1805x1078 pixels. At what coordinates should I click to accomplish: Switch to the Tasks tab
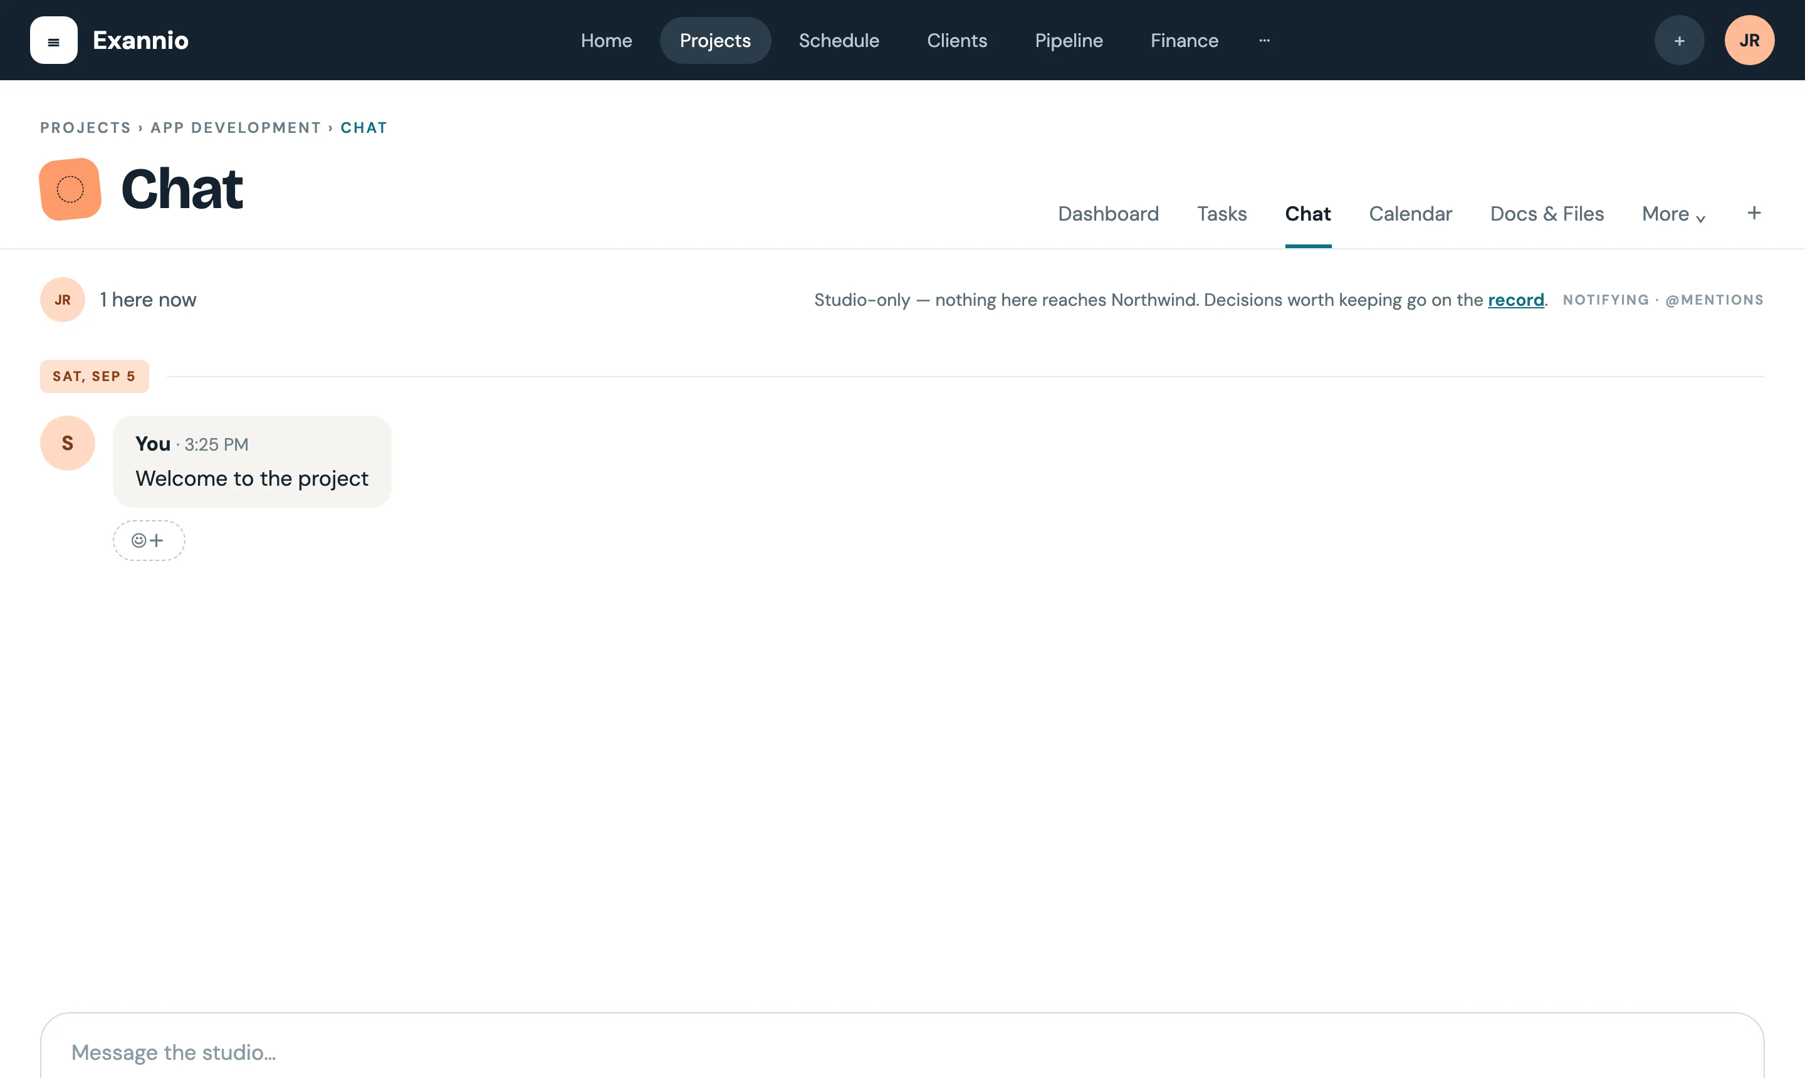1222,214
